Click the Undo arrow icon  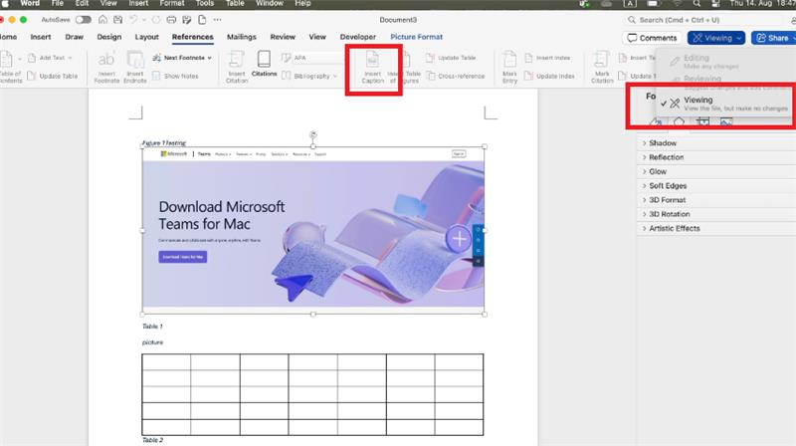(x=133, y=20)
